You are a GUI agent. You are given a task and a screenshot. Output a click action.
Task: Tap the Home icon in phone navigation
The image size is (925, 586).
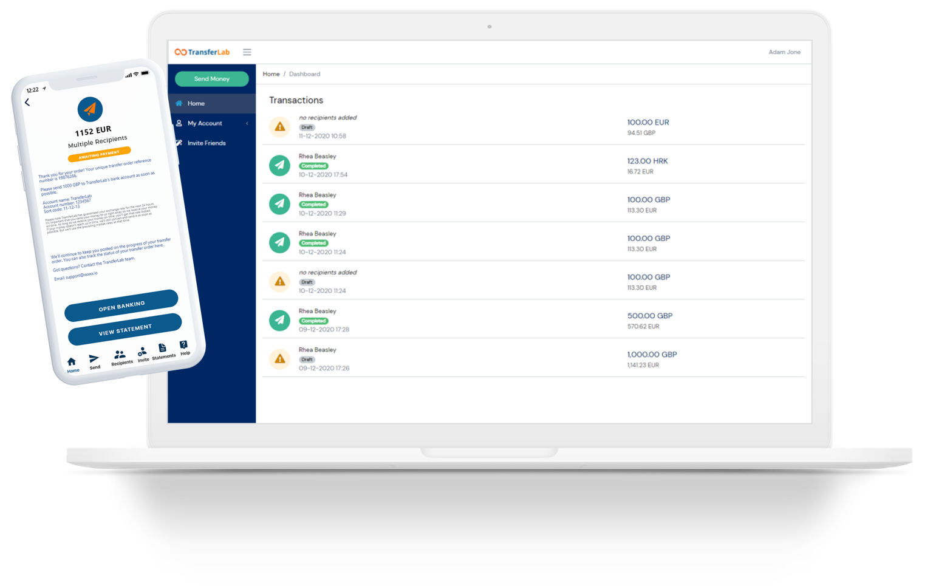(72, 363)
